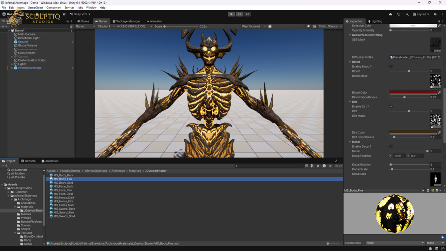Screen dimensions: 446x251
Task: Click the Play button in toolbar
Action: click(x=231, y=14)
